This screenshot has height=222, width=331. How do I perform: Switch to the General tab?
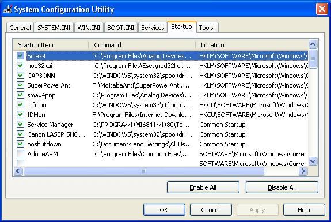click(x=20, y=28)
